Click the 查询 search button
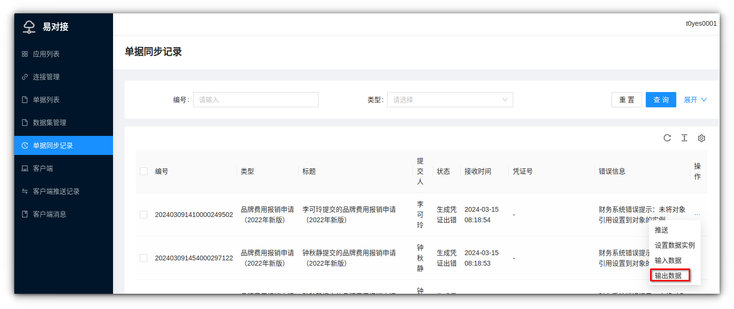Screen dimensions: 734x309 point(661,100)
